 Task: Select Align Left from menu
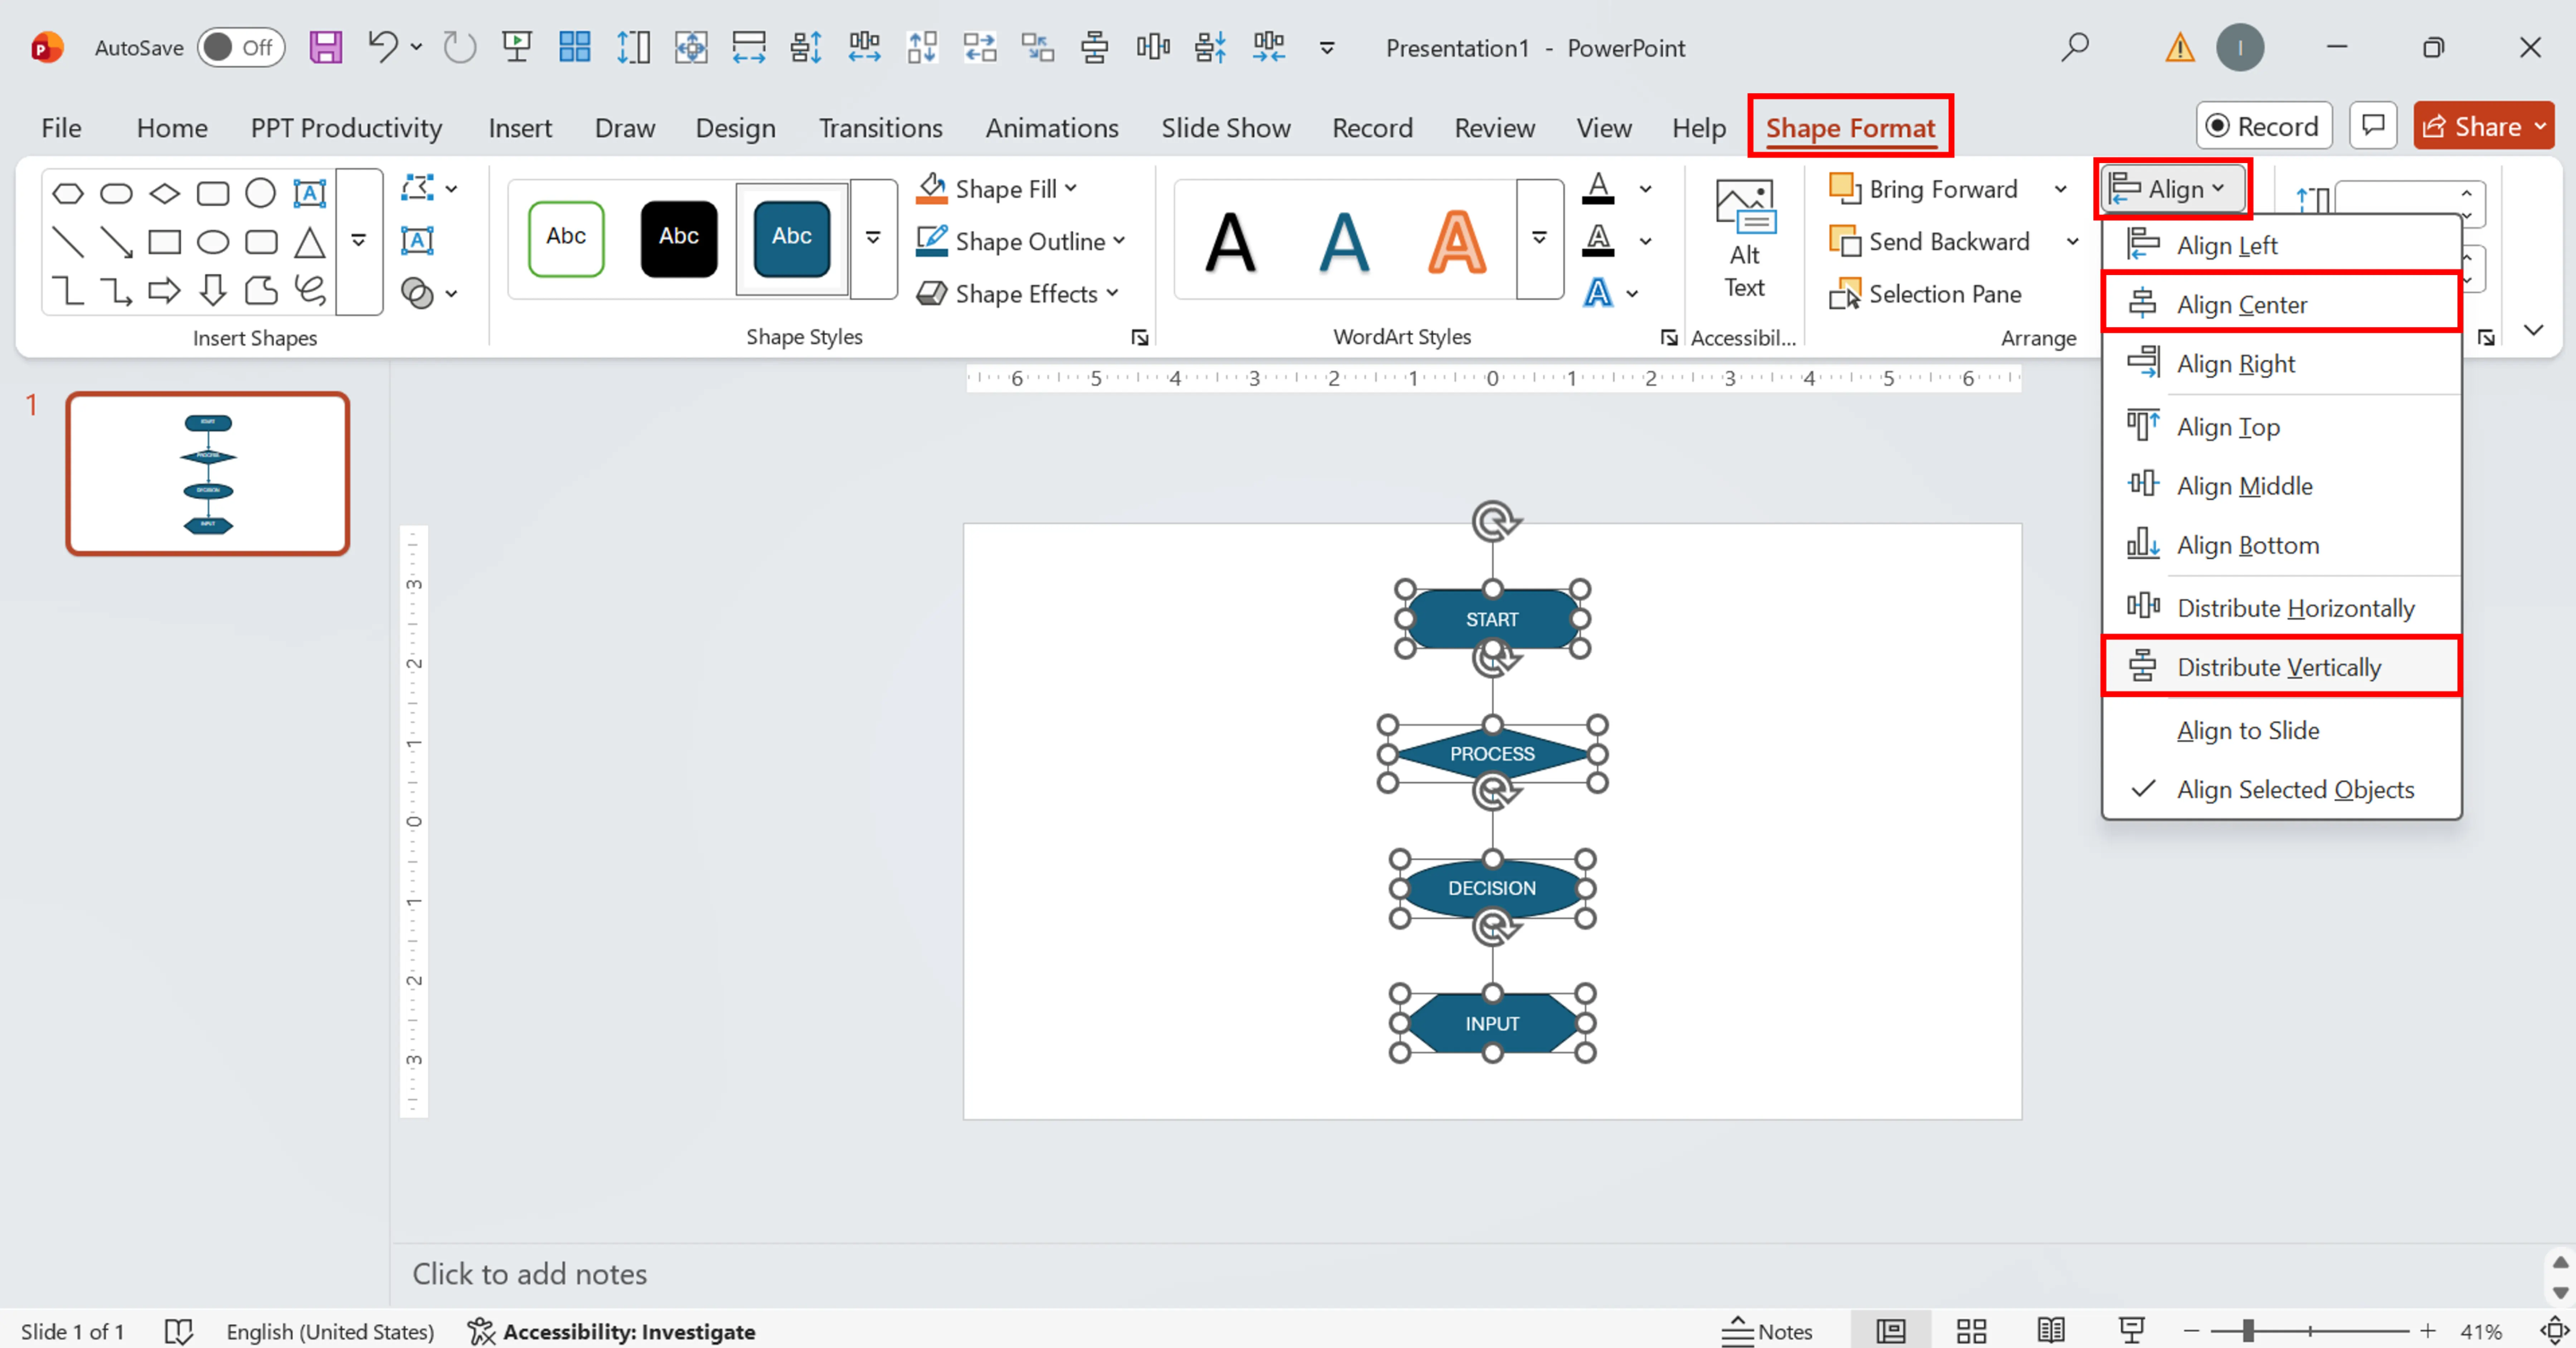[2281, 245]
